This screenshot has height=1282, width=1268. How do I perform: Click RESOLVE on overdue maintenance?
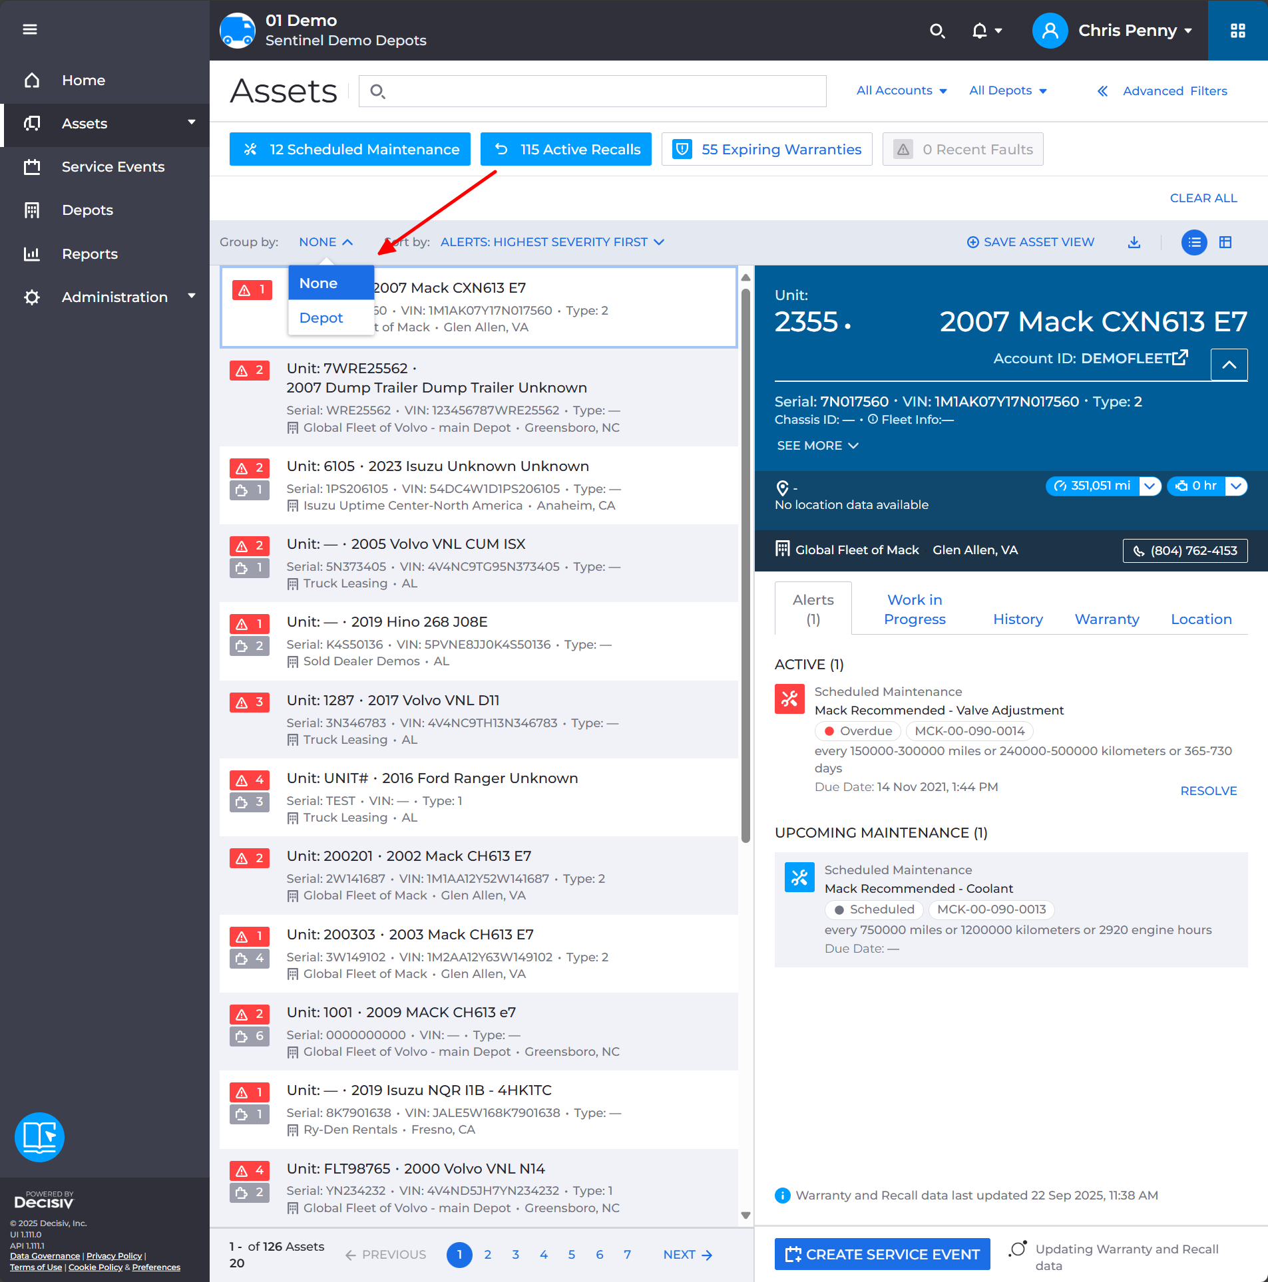coord(1209,791)
